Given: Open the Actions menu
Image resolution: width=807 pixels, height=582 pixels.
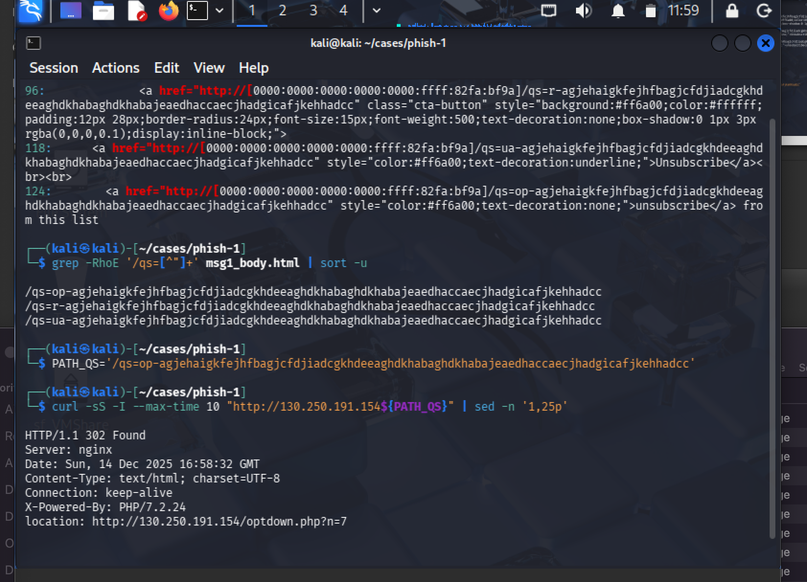Looking at the screenshot, I should pyautogui.click(x=115, y=68).
